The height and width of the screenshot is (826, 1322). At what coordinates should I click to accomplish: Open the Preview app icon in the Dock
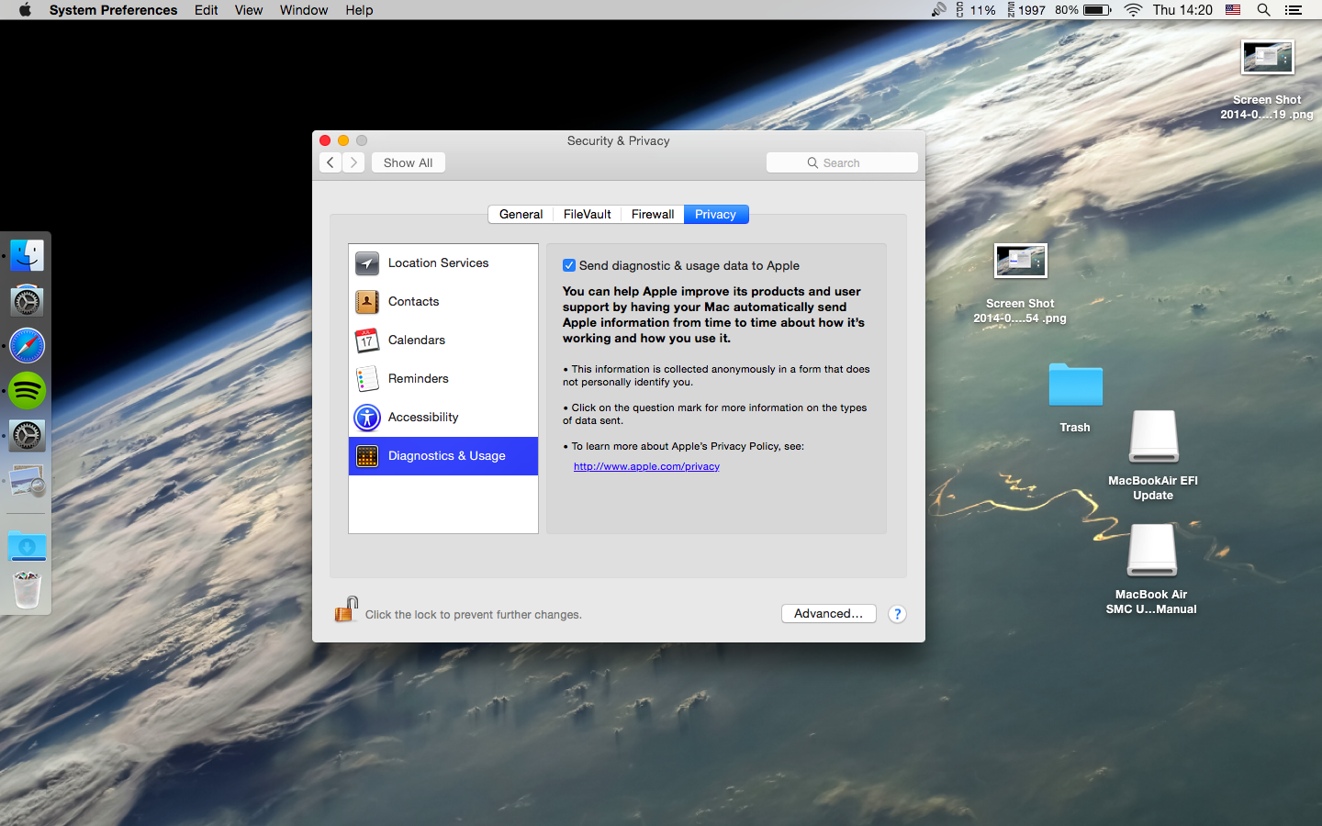click(27, 481)
